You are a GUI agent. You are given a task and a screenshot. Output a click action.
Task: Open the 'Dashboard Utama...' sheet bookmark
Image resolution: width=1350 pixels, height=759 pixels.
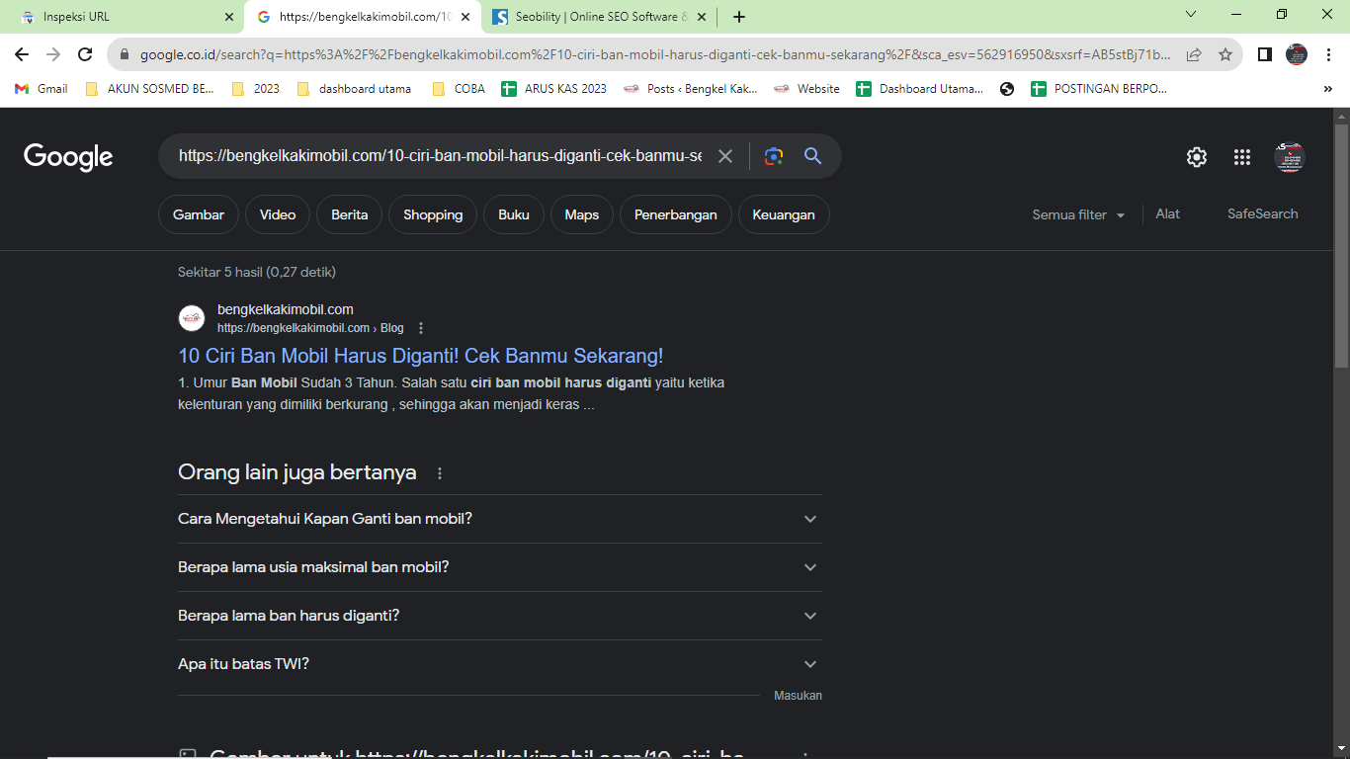(920, 89)
